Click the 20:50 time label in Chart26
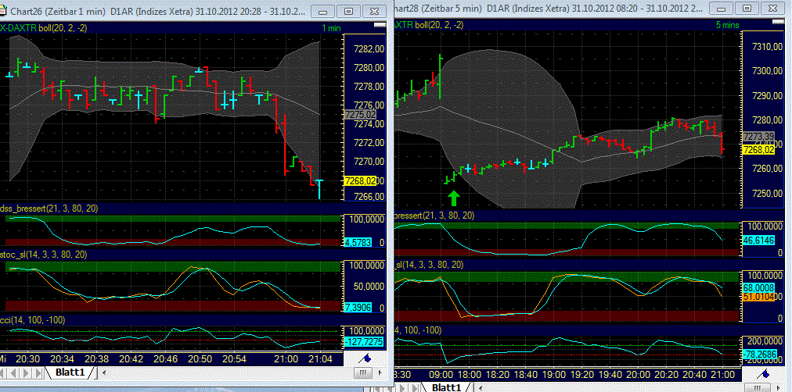 click(200, 359)
